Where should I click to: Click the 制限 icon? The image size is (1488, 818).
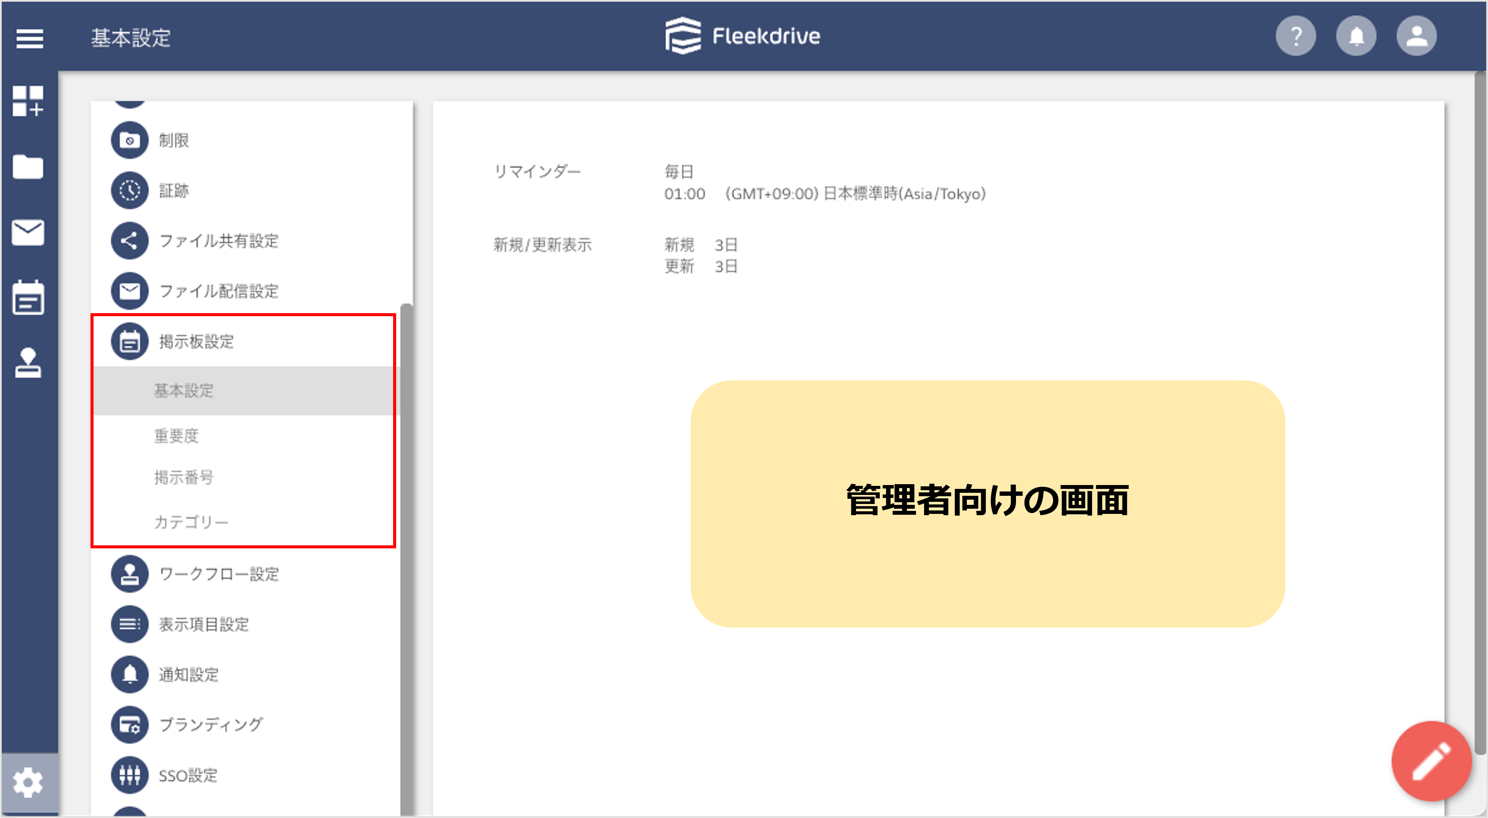click(129, 140)
